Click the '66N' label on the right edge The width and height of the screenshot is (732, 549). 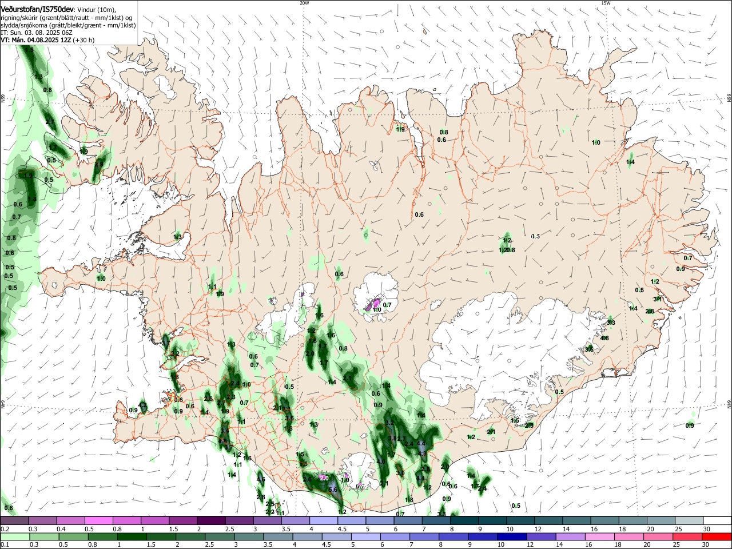(x=729, y=99)
